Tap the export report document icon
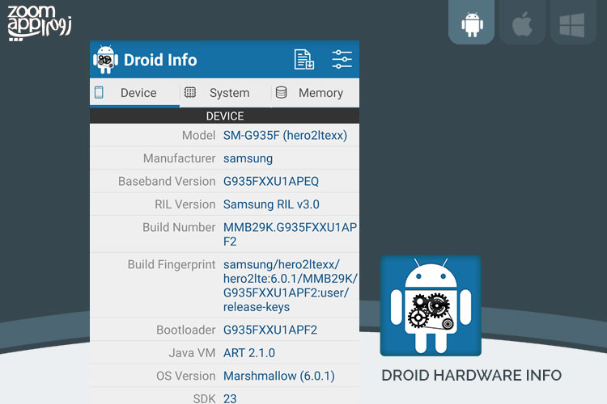The height and width of the screenshot is (404, 607). (x=303, y=60)
